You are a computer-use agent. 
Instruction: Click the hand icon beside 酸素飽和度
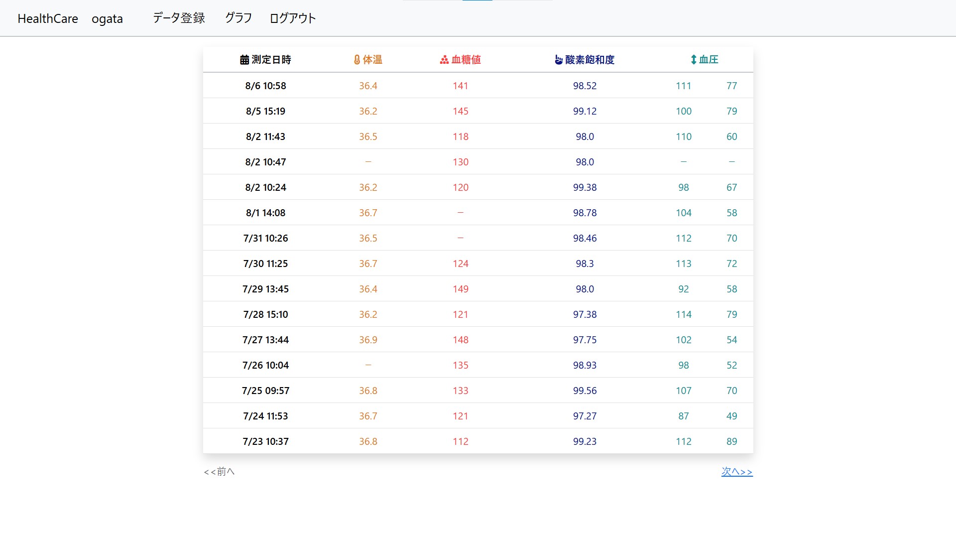559,60
